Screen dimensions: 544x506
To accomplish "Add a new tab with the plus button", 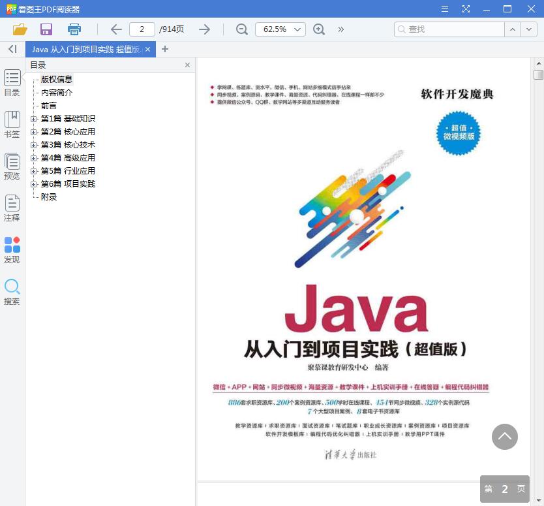I will (165, 49).
